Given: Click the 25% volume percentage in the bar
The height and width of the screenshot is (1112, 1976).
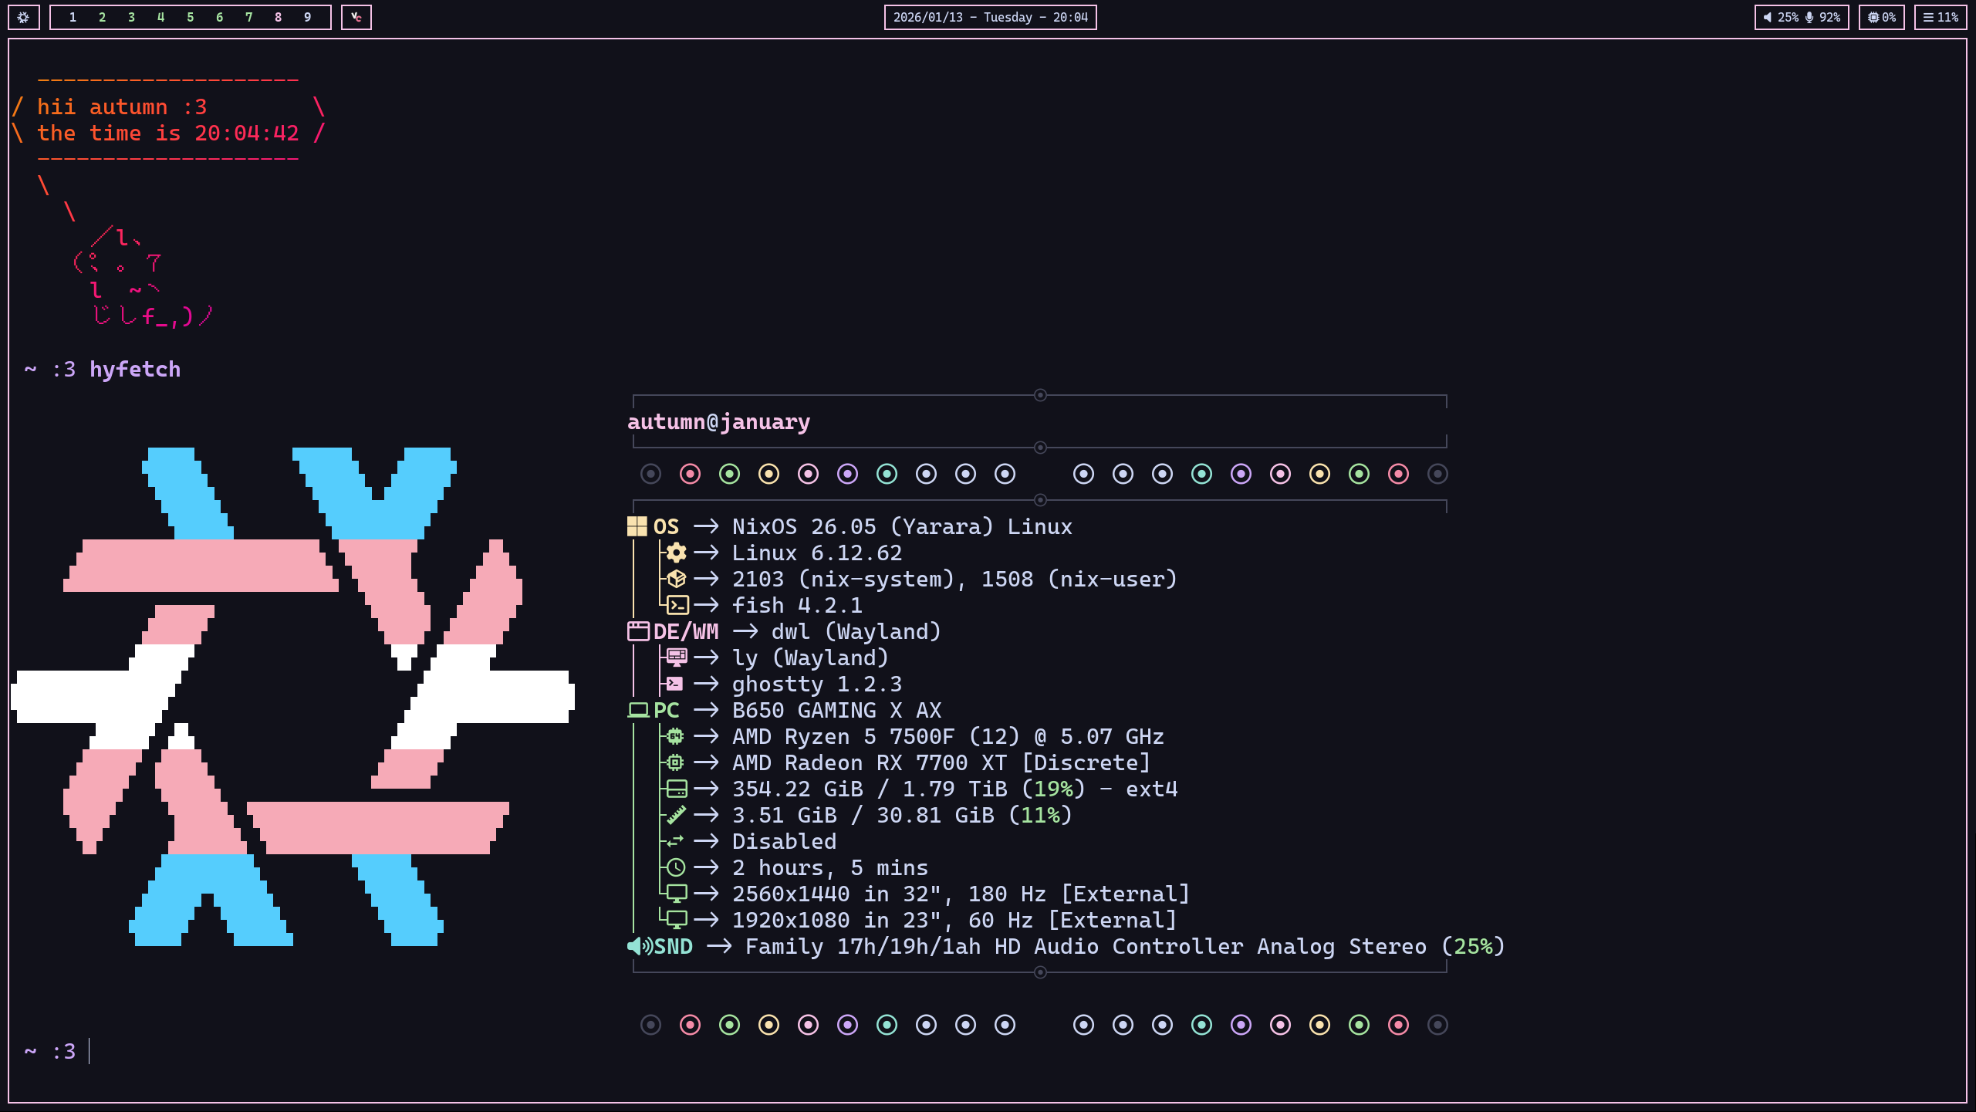Looking at the screenshot, I should click(x=1788, y=17).
